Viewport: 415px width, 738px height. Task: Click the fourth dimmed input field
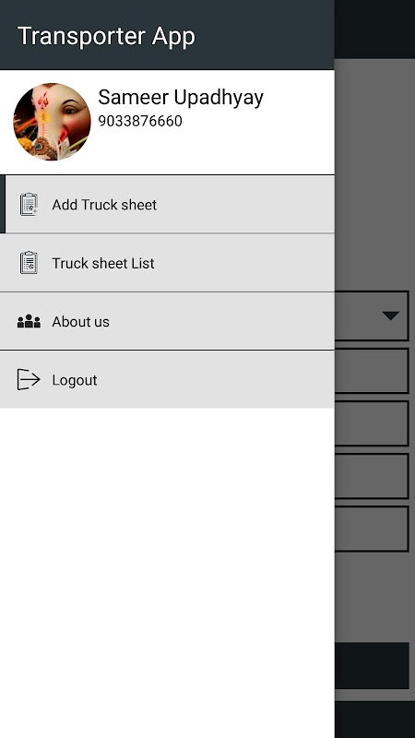point(372,529)
